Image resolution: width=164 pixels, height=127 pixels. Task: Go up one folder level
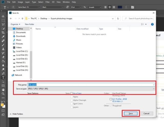pos(22,18)
